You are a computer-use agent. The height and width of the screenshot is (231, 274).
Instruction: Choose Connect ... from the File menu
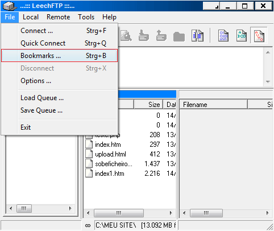tap(60, 31)
